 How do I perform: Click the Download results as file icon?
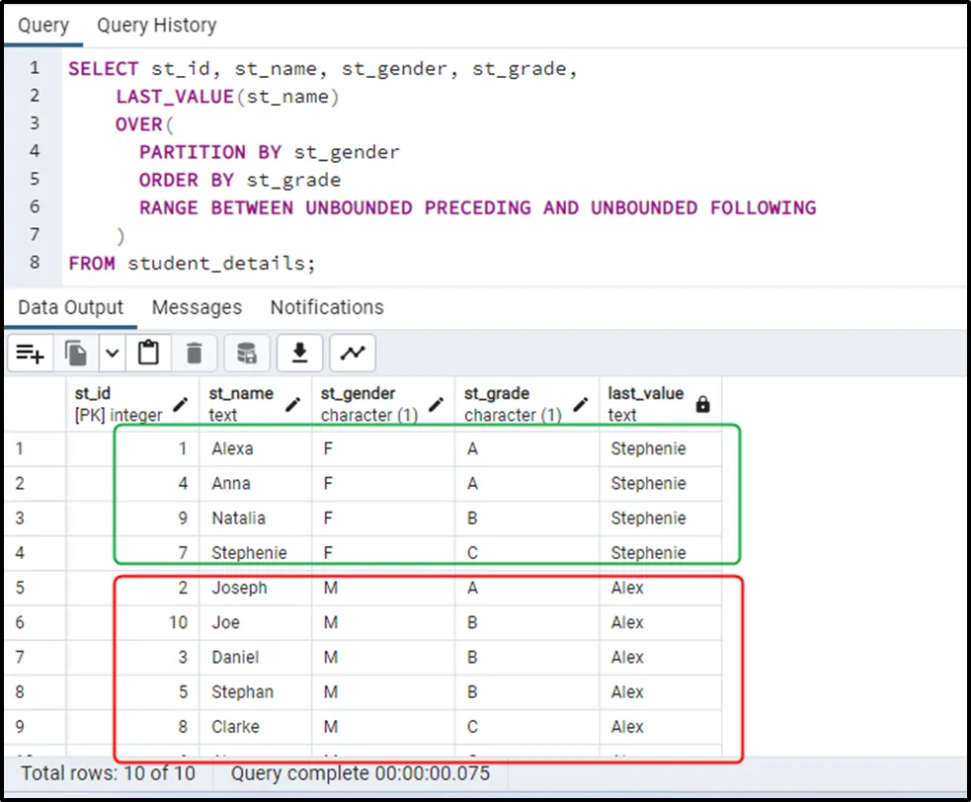tap(299, 353)
